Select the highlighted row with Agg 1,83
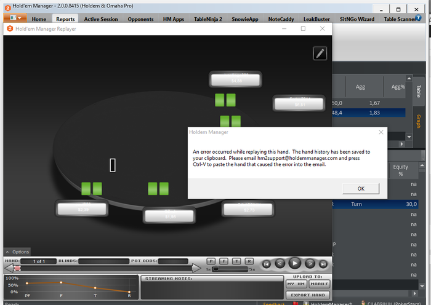The image size is (431, 305). (x=369, y=113)
